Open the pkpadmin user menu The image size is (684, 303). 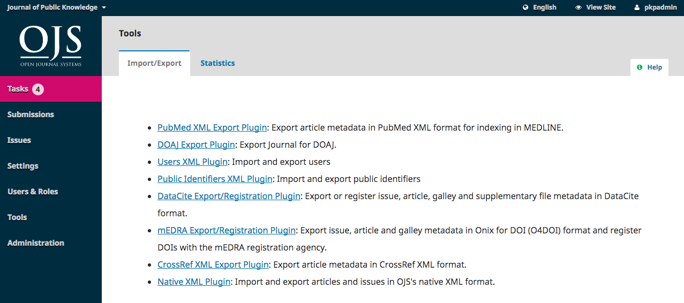point(655,7)
